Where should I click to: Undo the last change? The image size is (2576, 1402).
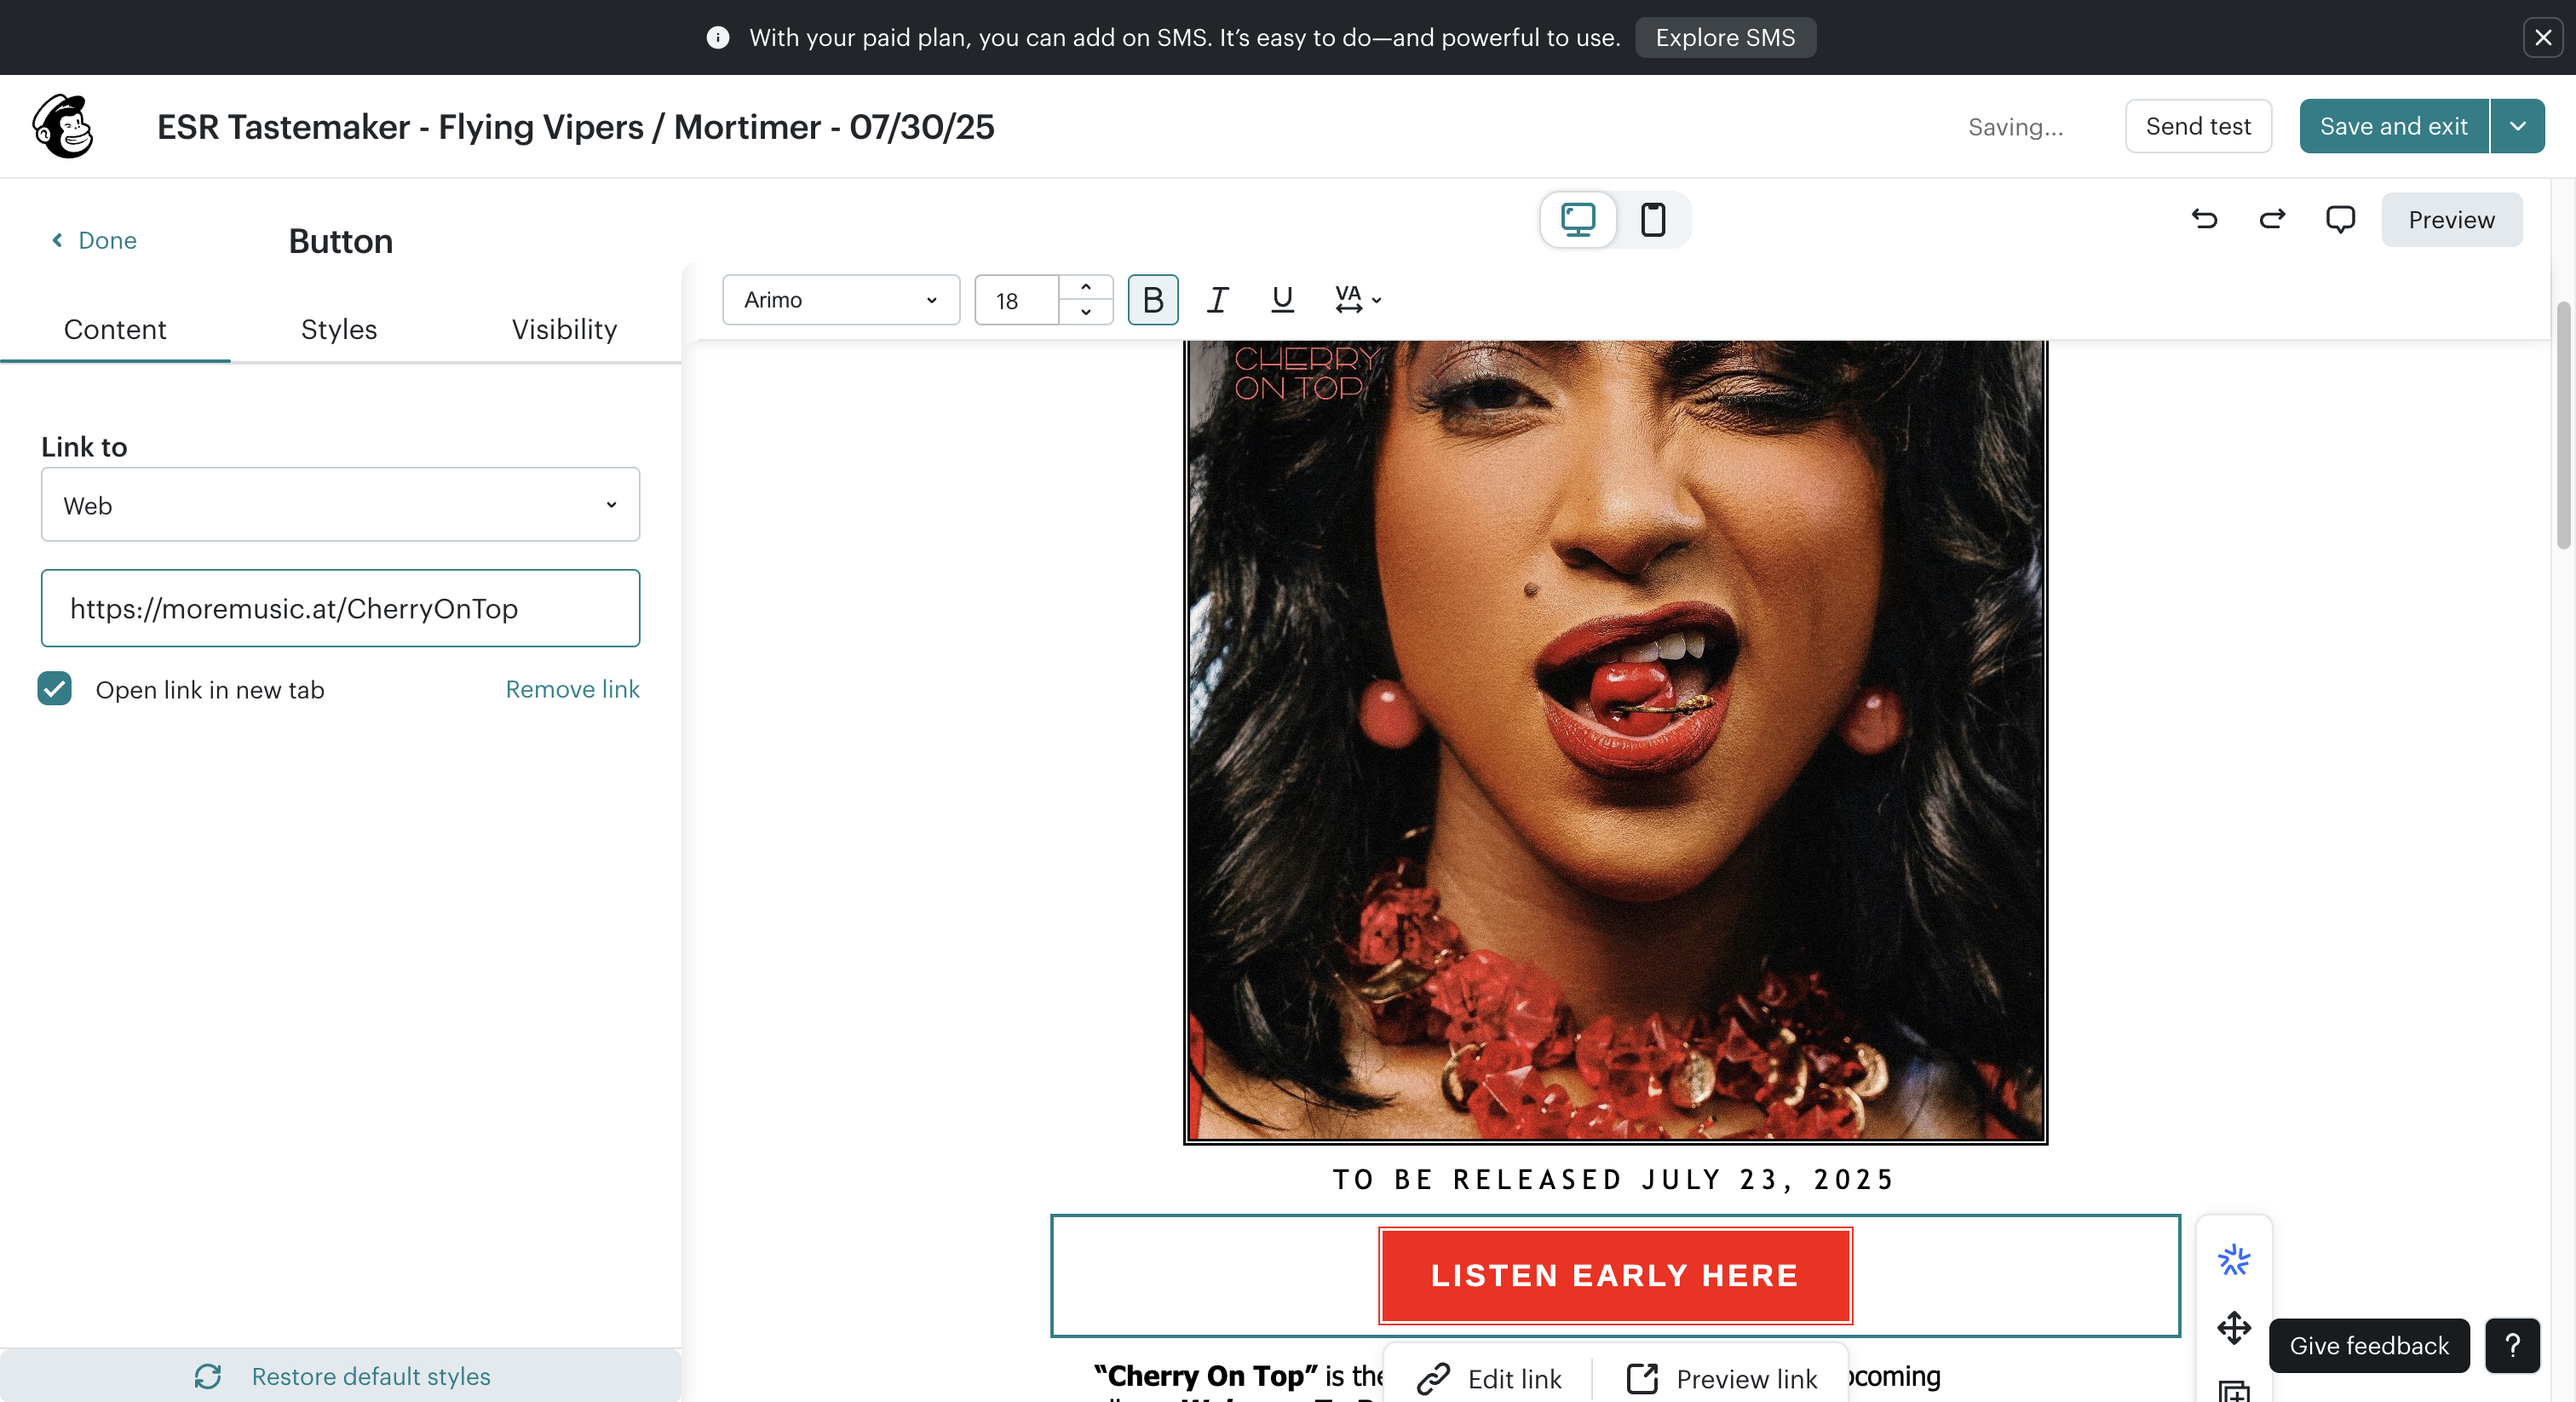[2204, 219]
